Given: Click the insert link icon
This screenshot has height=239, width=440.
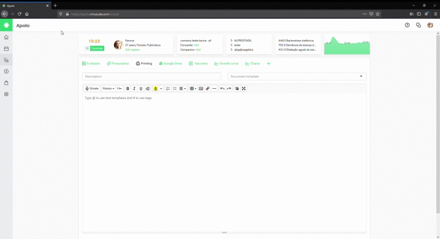Looking at the screenshot, I should [207, 89].
